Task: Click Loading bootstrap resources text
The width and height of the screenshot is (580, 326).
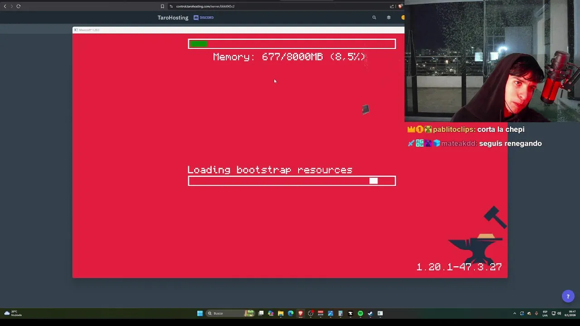Action: point(270,170)
